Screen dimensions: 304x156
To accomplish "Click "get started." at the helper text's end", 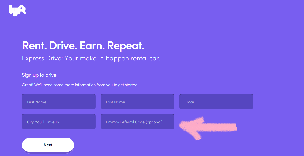I will pos(128,85).
